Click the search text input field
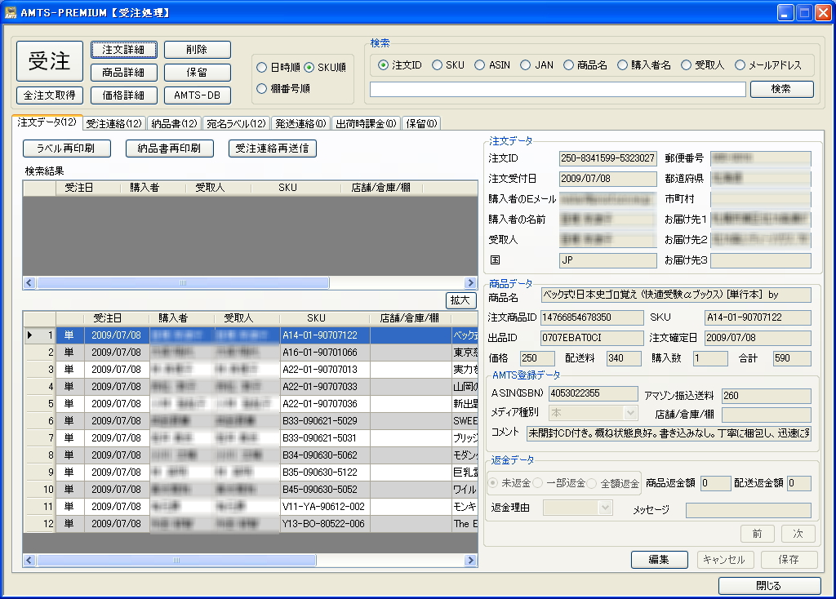The width and height of the screenshot is (836, 599). (x=558, y=90)
